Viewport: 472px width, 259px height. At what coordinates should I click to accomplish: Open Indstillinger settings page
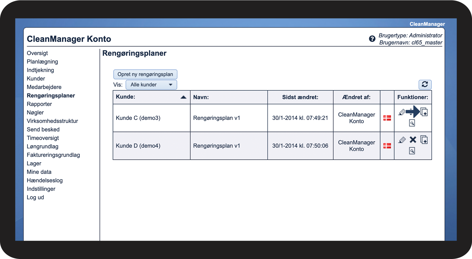41,189
